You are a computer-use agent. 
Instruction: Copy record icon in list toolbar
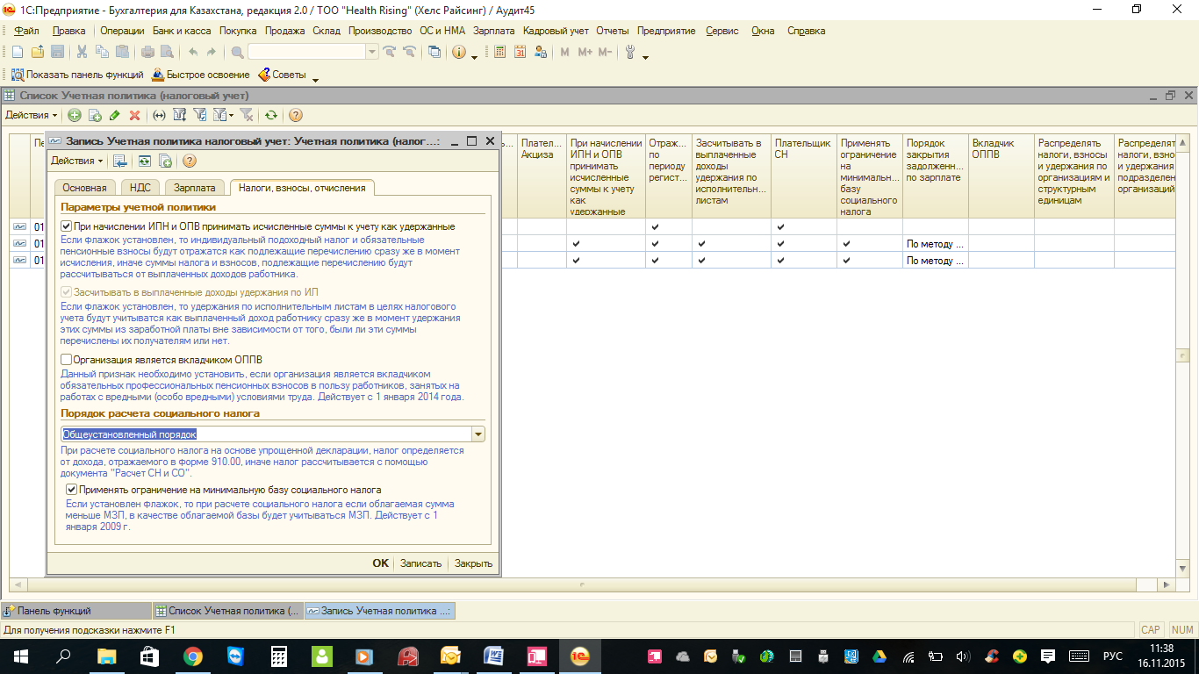point(95,115)
